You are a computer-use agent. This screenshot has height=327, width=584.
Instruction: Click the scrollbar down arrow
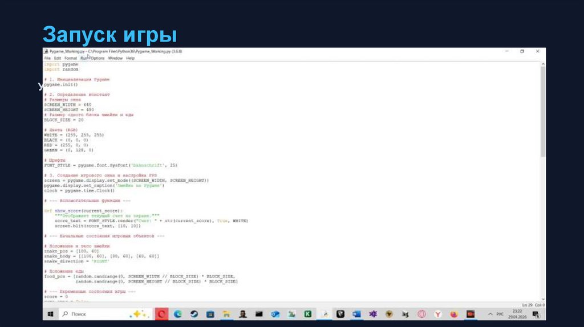(x=543, y=299)
